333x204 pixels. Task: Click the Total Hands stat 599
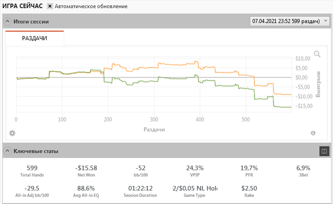pos(32,168)
